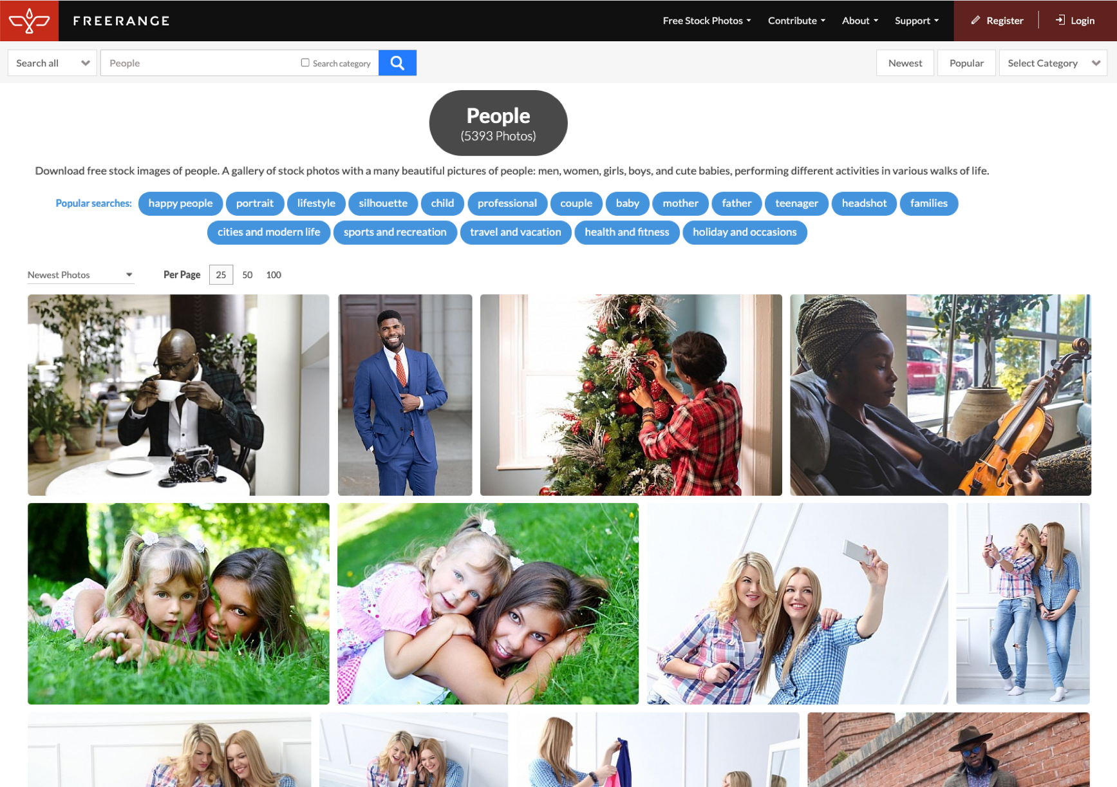1117x787 pixels.
Task: Choose cities and modern life tag
Action: pos(268,232)
